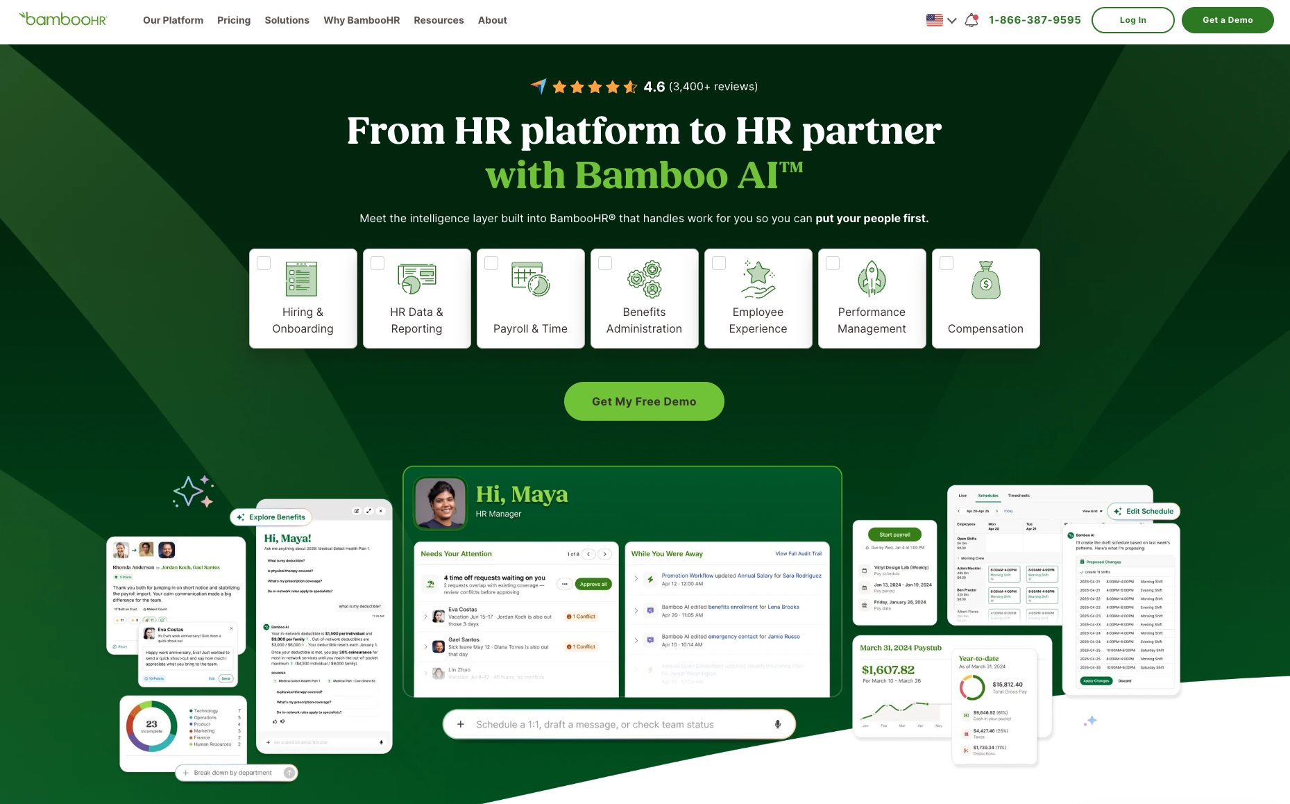Click the Get My Free Demo button
Viewport: 1290px width, 804px height.
click(644, 401)
